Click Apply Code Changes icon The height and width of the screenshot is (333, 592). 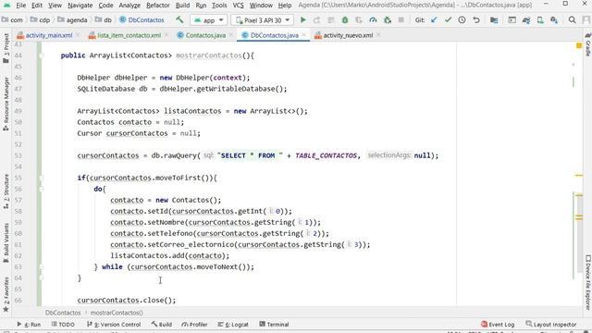coord(331,20)
